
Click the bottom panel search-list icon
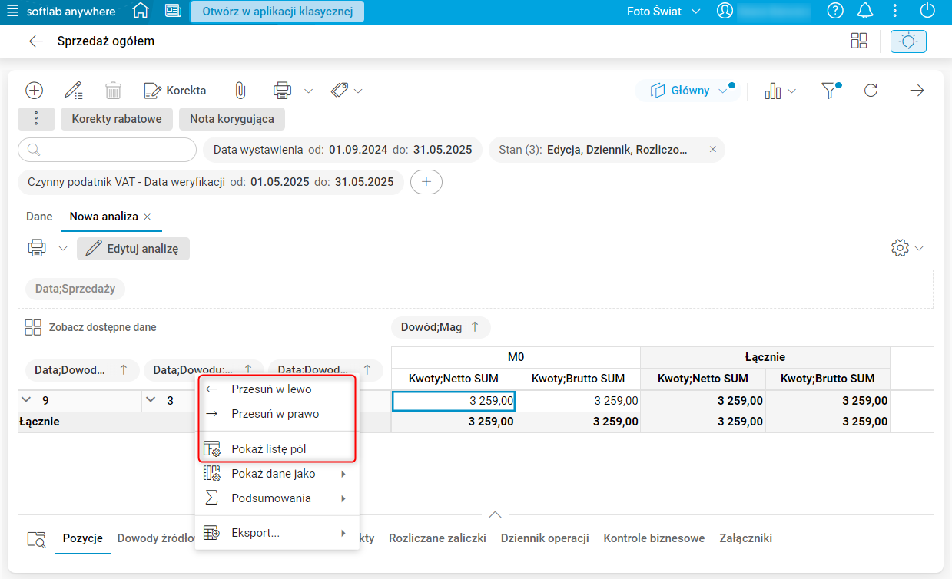pos(36,538)
